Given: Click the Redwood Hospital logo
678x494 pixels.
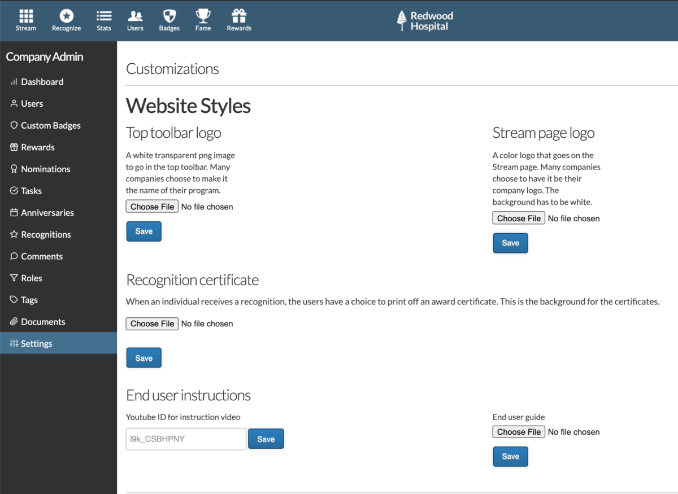Looking at the screenshot, I should [424, 20].
